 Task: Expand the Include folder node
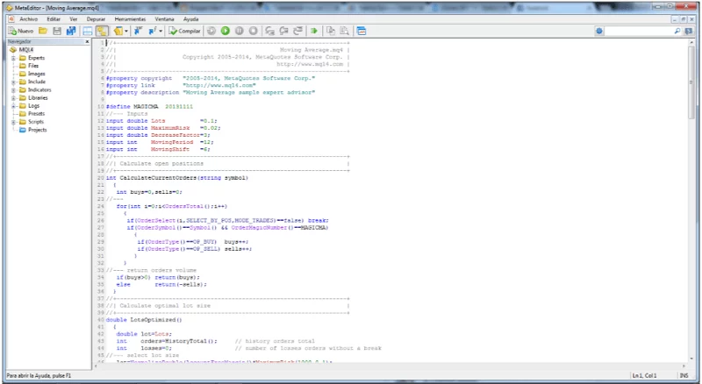coord(13,82)
